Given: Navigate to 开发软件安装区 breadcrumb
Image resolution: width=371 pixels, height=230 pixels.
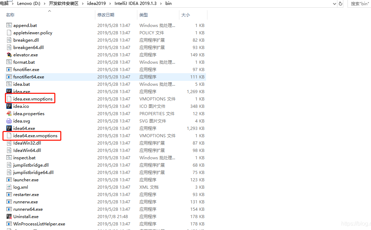Looking at the screenshot, I should [63, 4].
